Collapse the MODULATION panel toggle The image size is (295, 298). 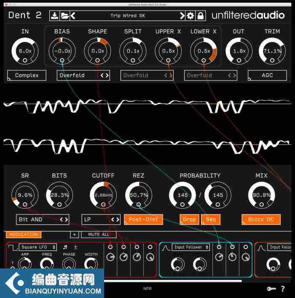coord(24,234)
